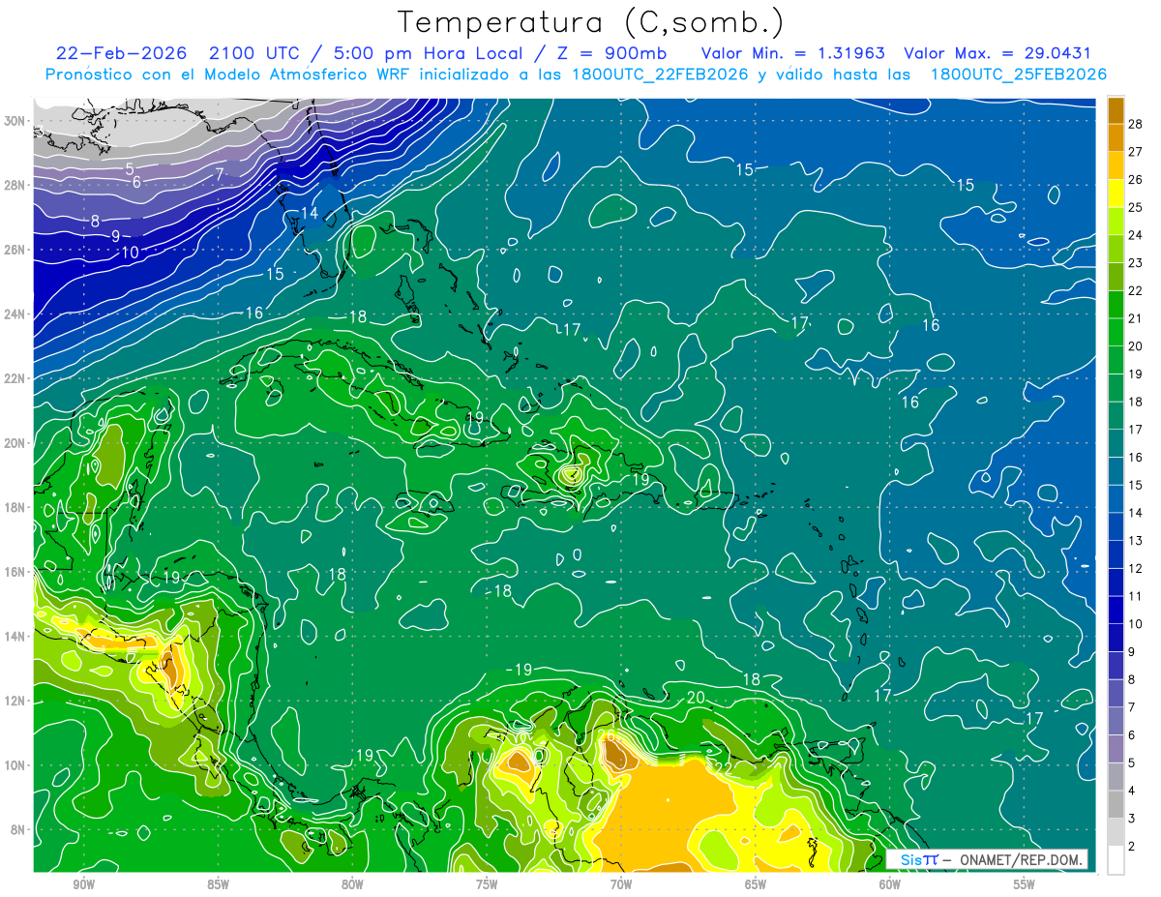Click the contour label 7 on the map

tap(220, 174)
